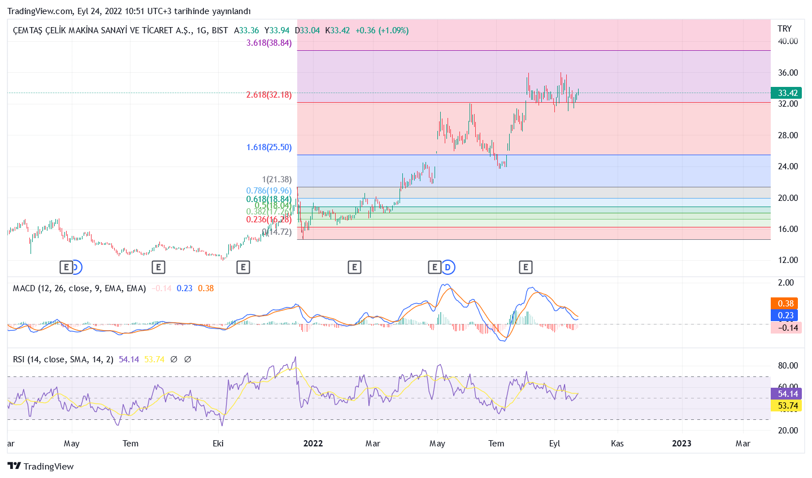812x478 pixels.
Task: Select the 1(21.38) Fibonacci label
Action: pos(277,179)
